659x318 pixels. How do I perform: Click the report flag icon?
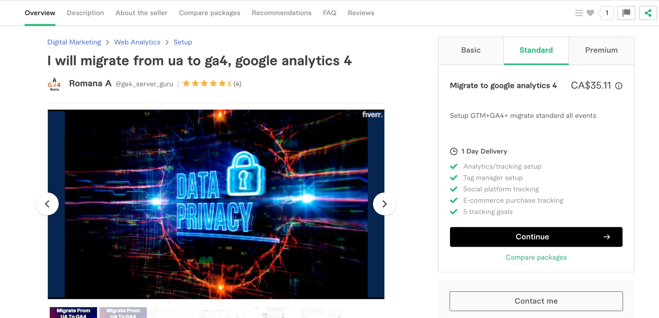(626, 13)
